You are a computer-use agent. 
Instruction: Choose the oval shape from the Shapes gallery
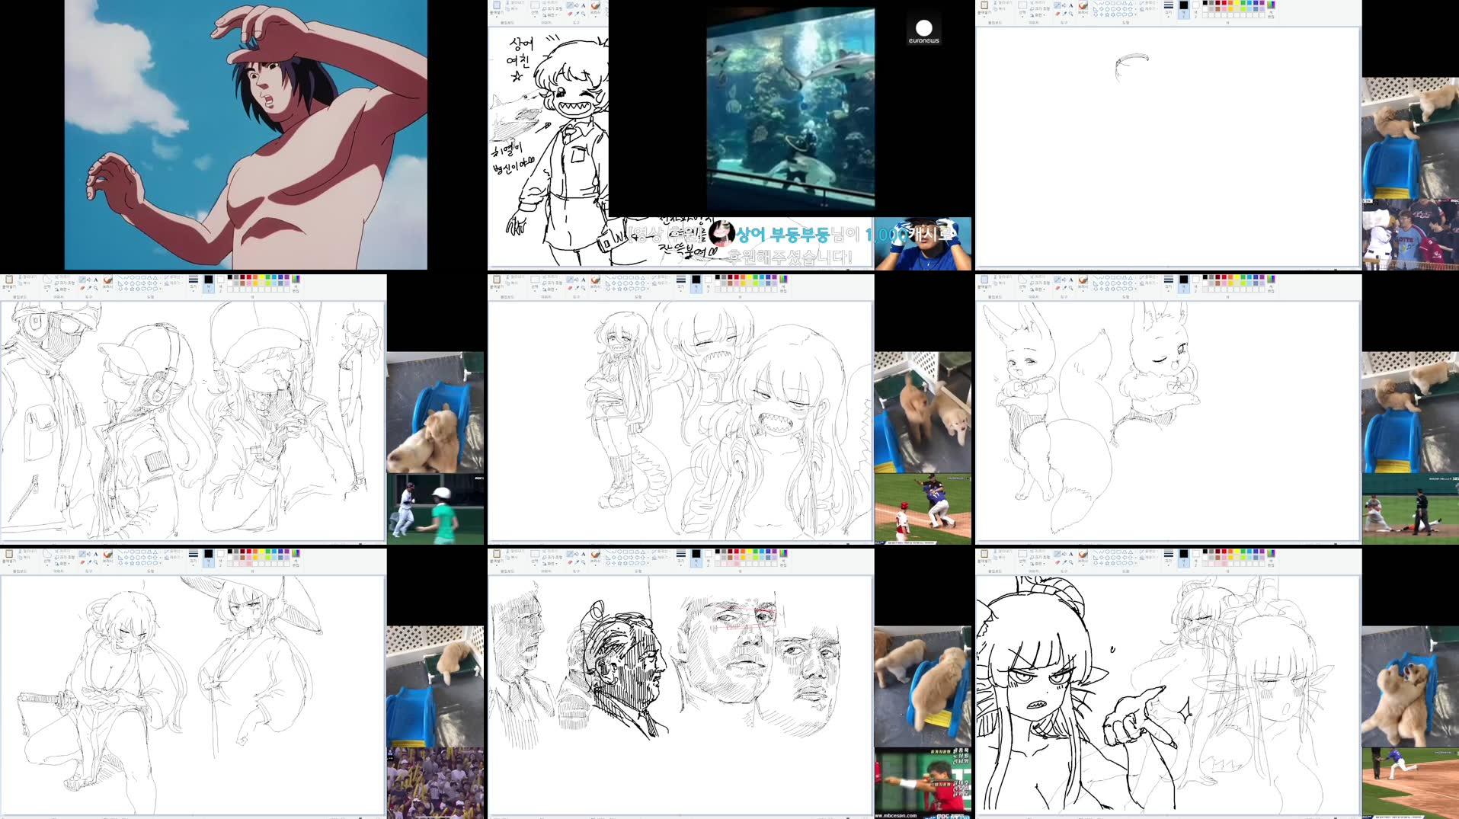[x=1105, y=278]
